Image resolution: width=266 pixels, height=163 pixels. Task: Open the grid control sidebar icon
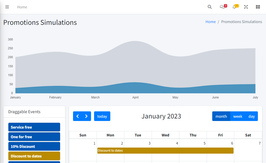pyautogui.click(x=258, y=7)
